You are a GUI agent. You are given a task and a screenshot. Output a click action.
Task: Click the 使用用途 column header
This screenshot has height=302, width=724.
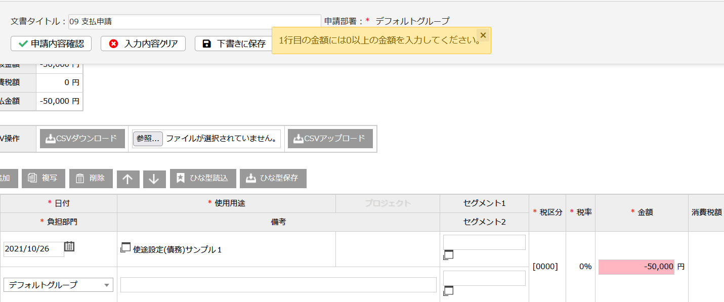click(x=226, y=203)
